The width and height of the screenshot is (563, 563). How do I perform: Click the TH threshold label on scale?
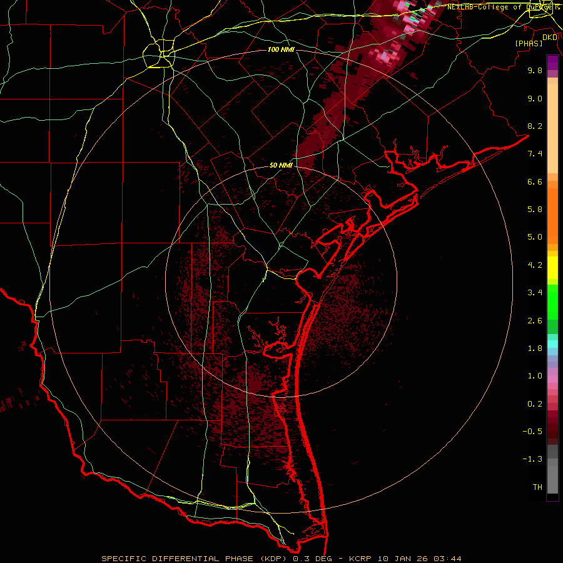click(x=537, y=487)
